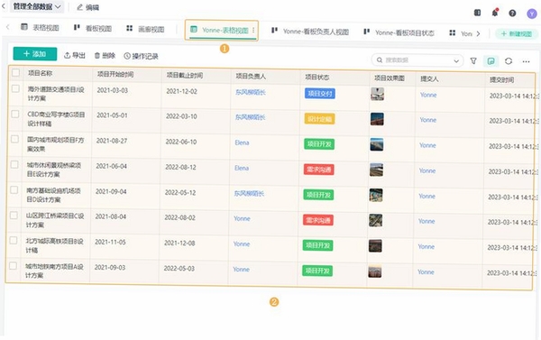Select the Yonne-表格视图 tab

(222, 30)
